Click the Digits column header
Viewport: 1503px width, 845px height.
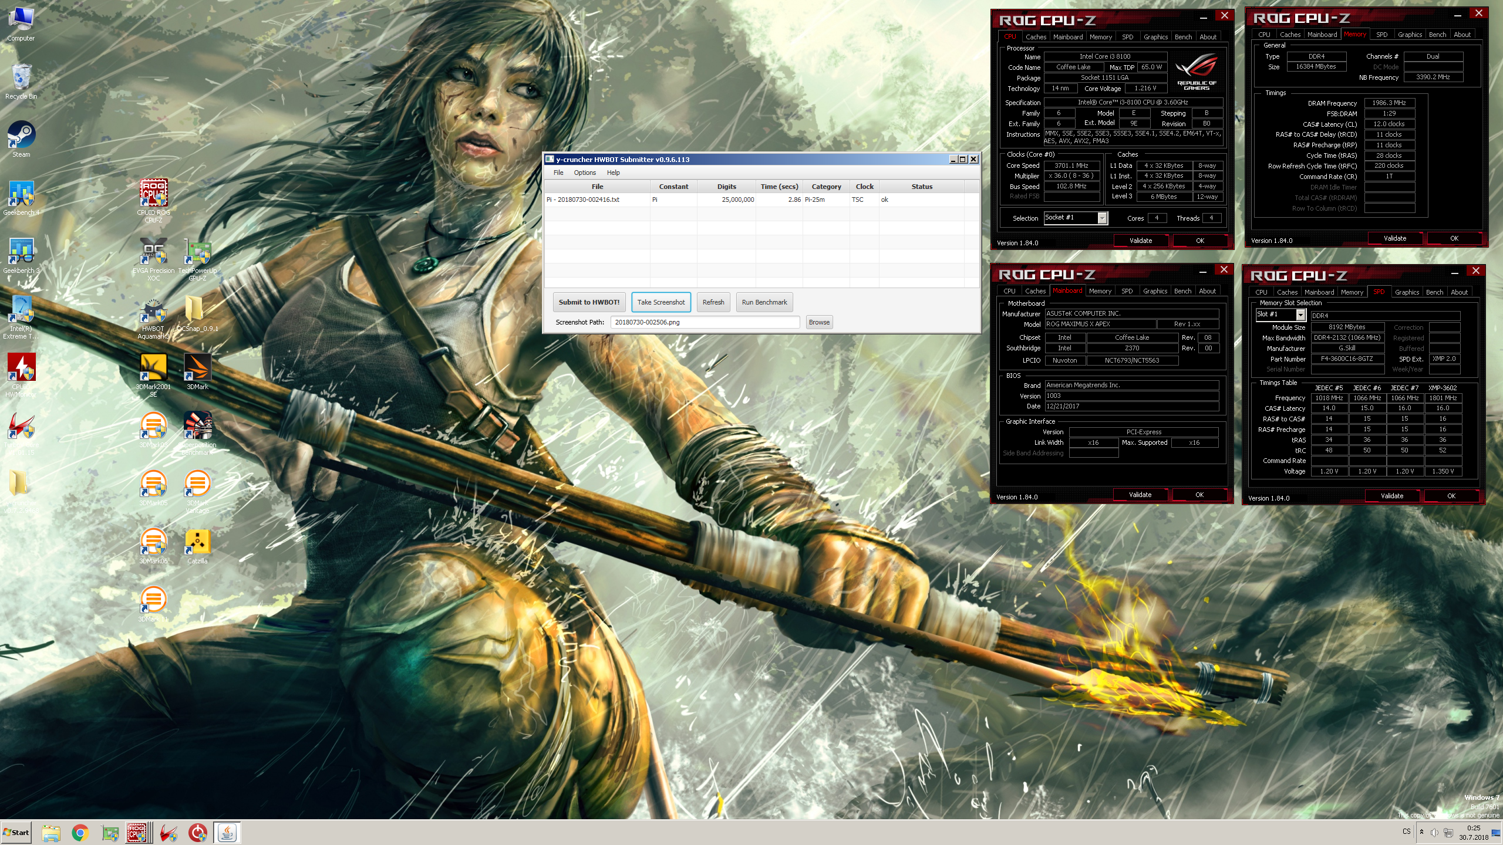(726, 187)
